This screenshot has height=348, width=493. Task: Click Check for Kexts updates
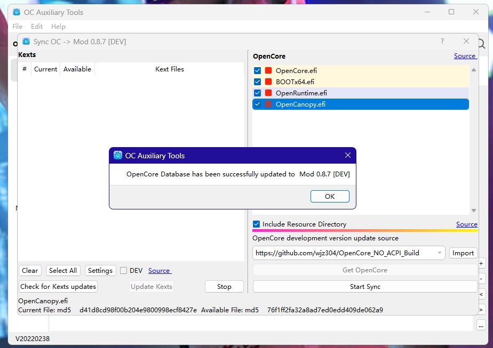(58, 287)
